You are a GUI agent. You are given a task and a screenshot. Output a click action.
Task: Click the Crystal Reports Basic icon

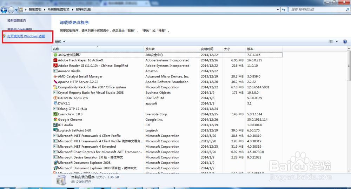55,93
